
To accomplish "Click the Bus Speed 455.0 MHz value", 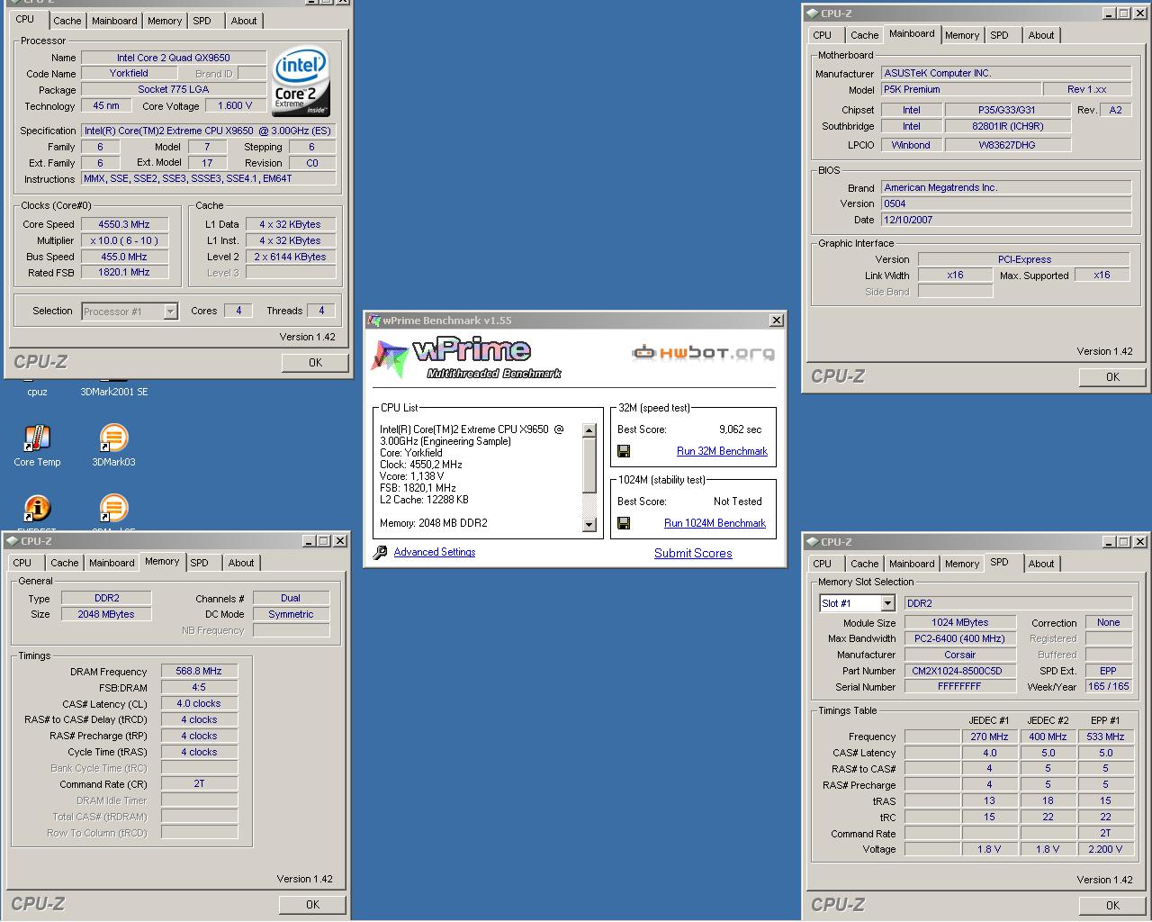I will [x=125, y=257].
